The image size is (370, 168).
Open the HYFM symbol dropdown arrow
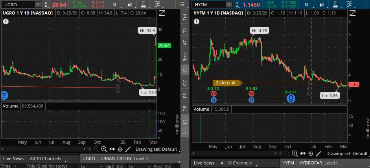click(x=229, y=4)
